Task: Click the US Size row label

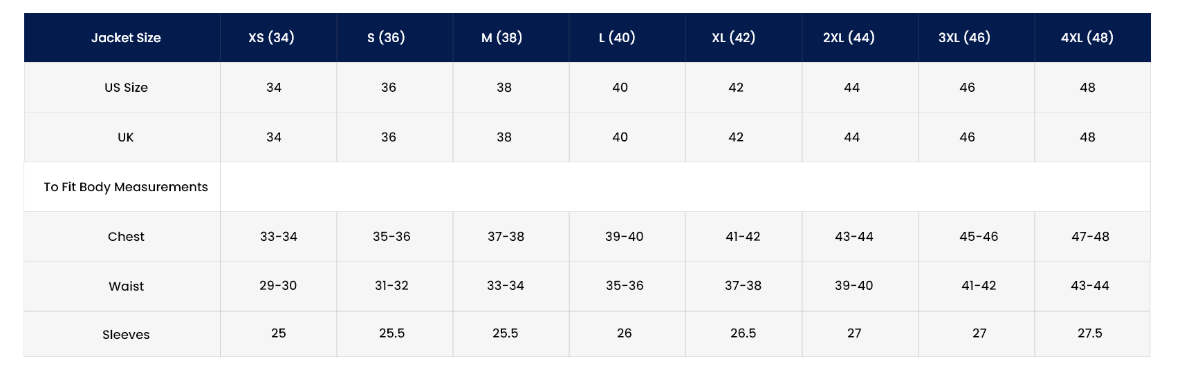Action: [x=126, y=88]
